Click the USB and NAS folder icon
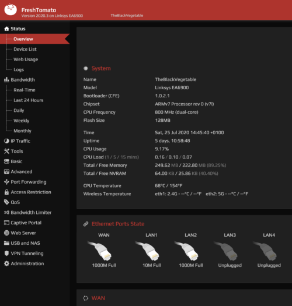The height and width of the screenshot is (306, 292). point(6,243)
